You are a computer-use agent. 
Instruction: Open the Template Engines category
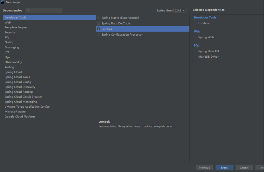click(x=16, y=27)
